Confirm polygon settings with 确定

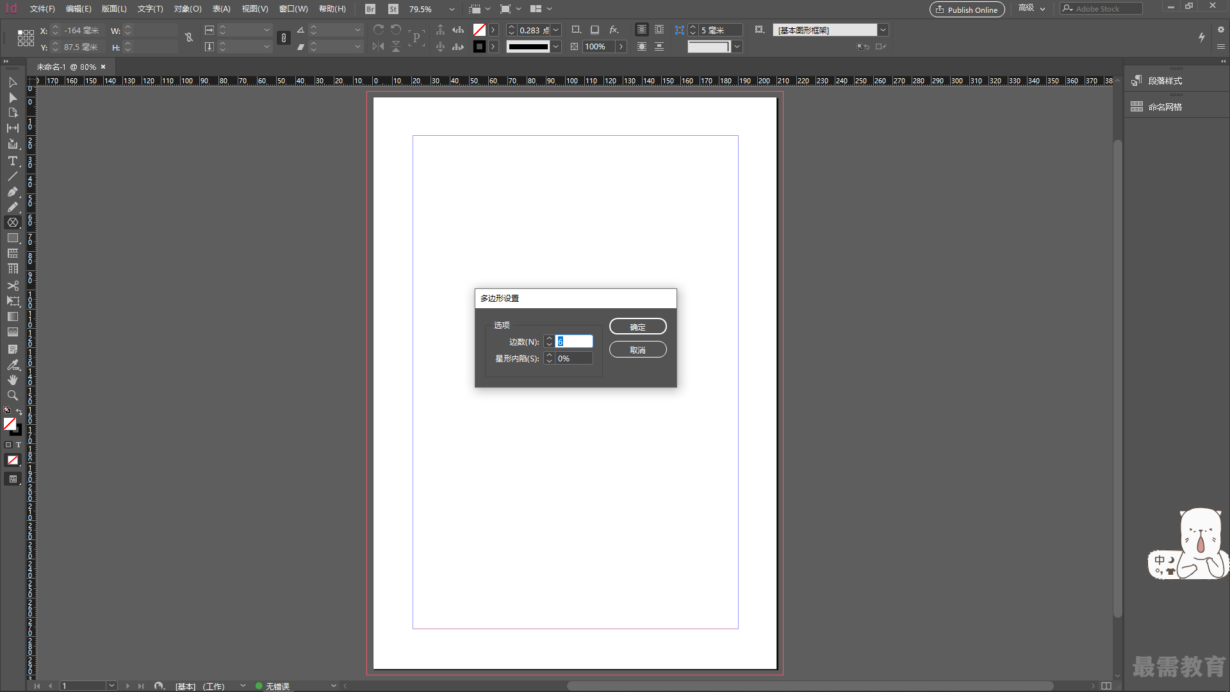637,327
